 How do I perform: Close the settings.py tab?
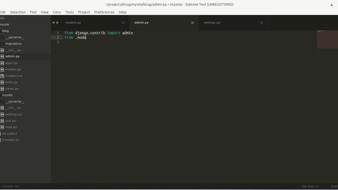coord(261,23)
